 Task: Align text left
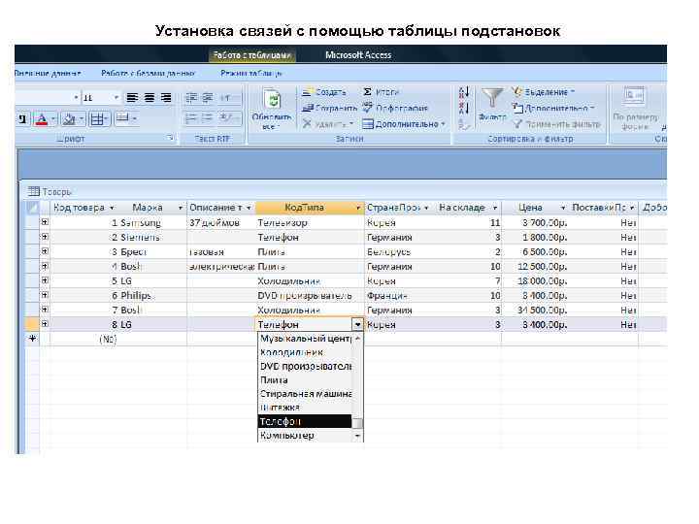tap(132, 98)
